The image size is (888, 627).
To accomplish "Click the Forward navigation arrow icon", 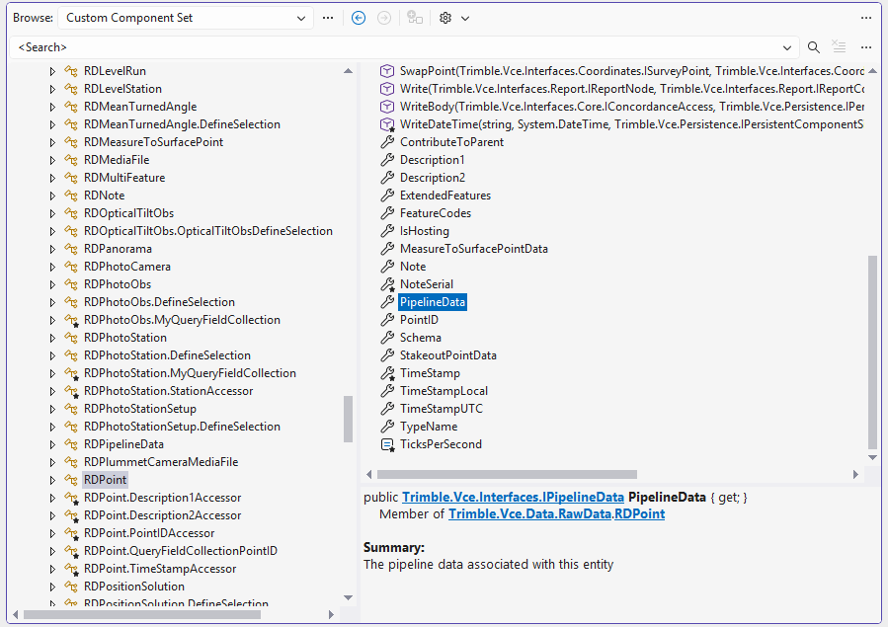I will pos(384,18).
